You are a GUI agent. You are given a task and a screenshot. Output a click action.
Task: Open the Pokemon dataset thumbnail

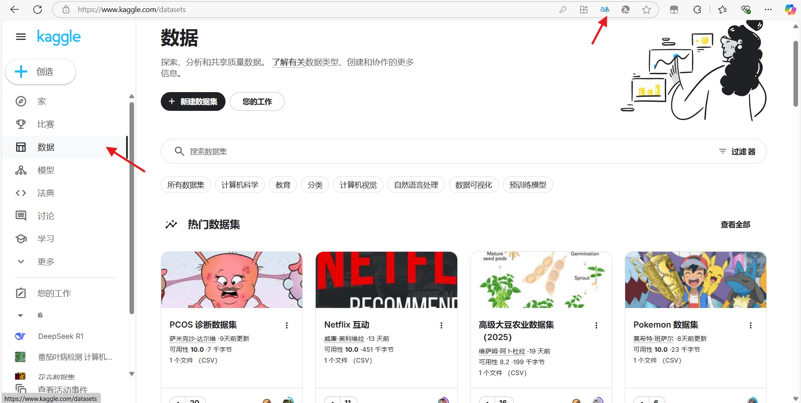point(696,280)
